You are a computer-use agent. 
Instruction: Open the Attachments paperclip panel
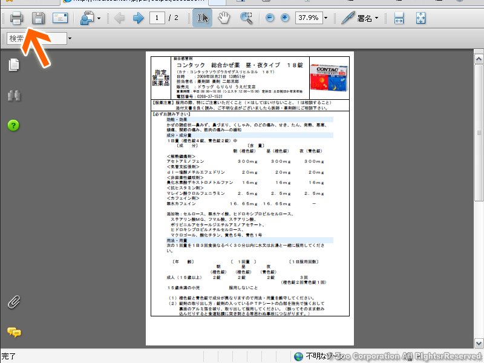tap(14, 302)
